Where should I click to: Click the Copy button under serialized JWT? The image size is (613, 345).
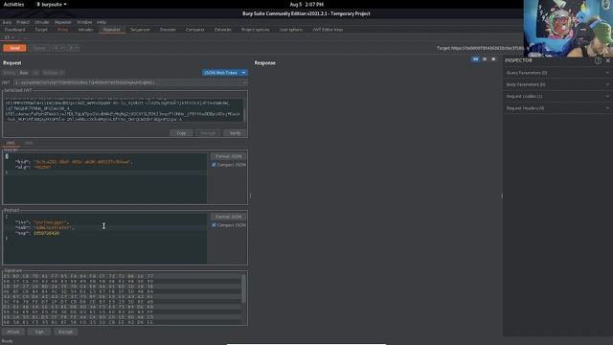pos(181,133)
